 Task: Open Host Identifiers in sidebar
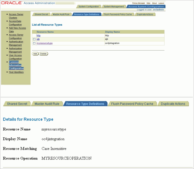coord(16,72)
